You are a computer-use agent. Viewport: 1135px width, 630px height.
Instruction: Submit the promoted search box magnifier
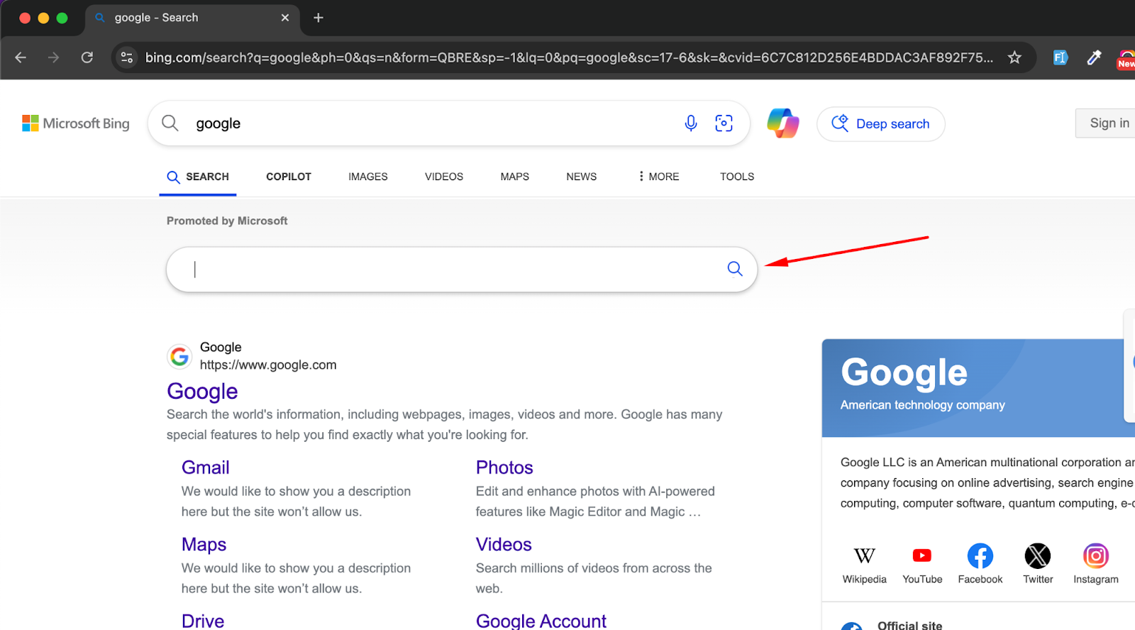(x=735, y=269)
